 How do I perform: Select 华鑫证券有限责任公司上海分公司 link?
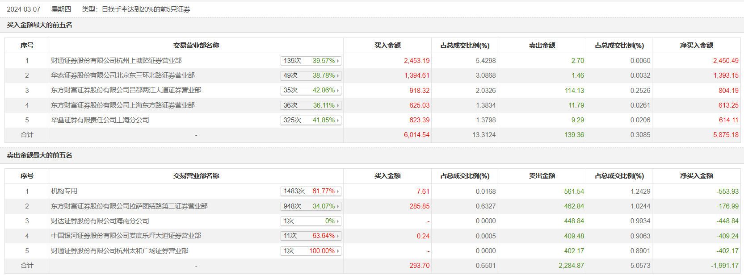(100, 120)
